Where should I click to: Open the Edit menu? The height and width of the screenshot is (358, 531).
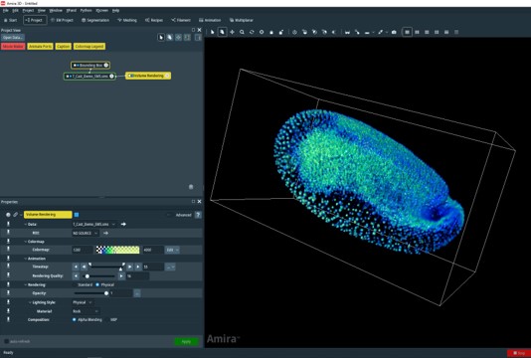coord(15,11)
